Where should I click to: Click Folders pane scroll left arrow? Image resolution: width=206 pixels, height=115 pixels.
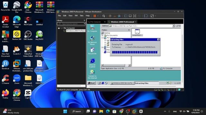coord(102,65)
